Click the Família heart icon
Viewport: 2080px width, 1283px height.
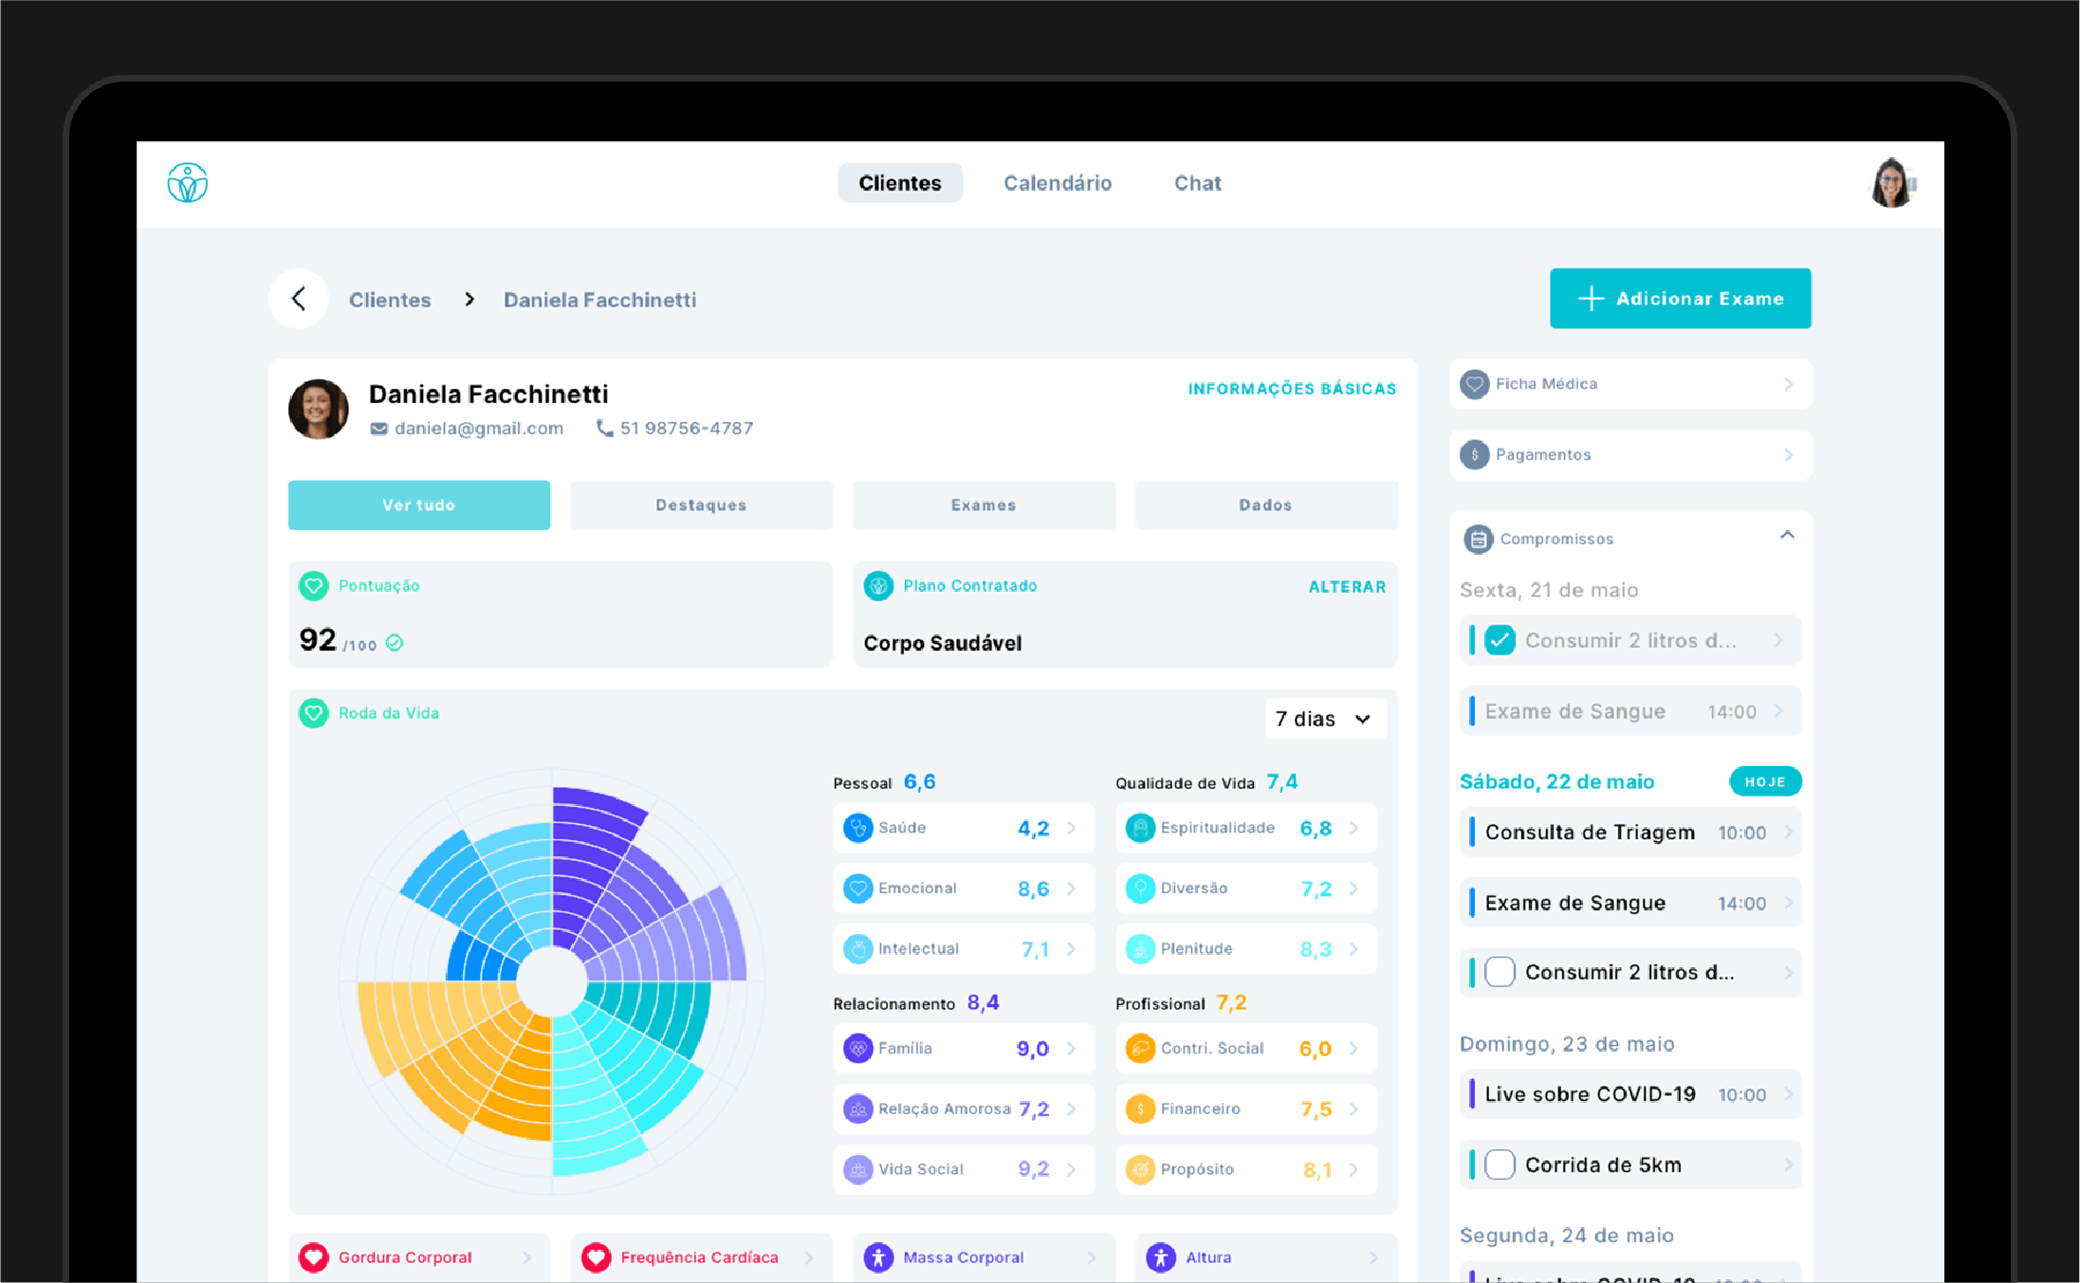point(857,1048)
